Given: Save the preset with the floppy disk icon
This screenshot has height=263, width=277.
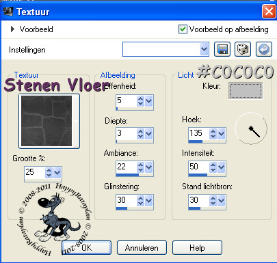Looking at the screenshot, I should point(222,49).
